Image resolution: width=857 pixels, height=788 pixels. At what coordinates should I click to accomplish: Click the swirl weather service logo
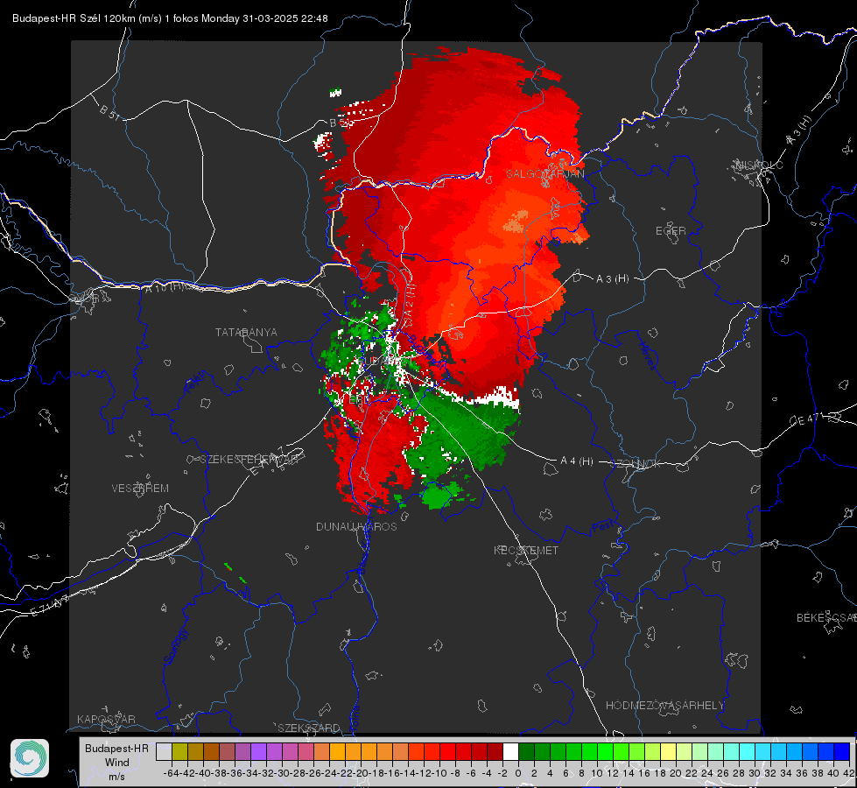(x=30, y=758)
